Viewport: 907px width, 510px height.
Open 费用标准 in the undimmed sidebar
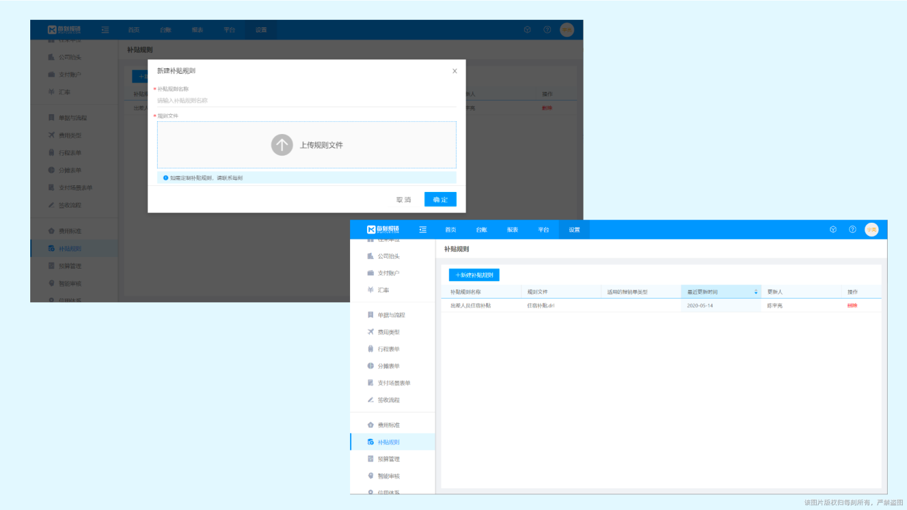click(388, 426)
